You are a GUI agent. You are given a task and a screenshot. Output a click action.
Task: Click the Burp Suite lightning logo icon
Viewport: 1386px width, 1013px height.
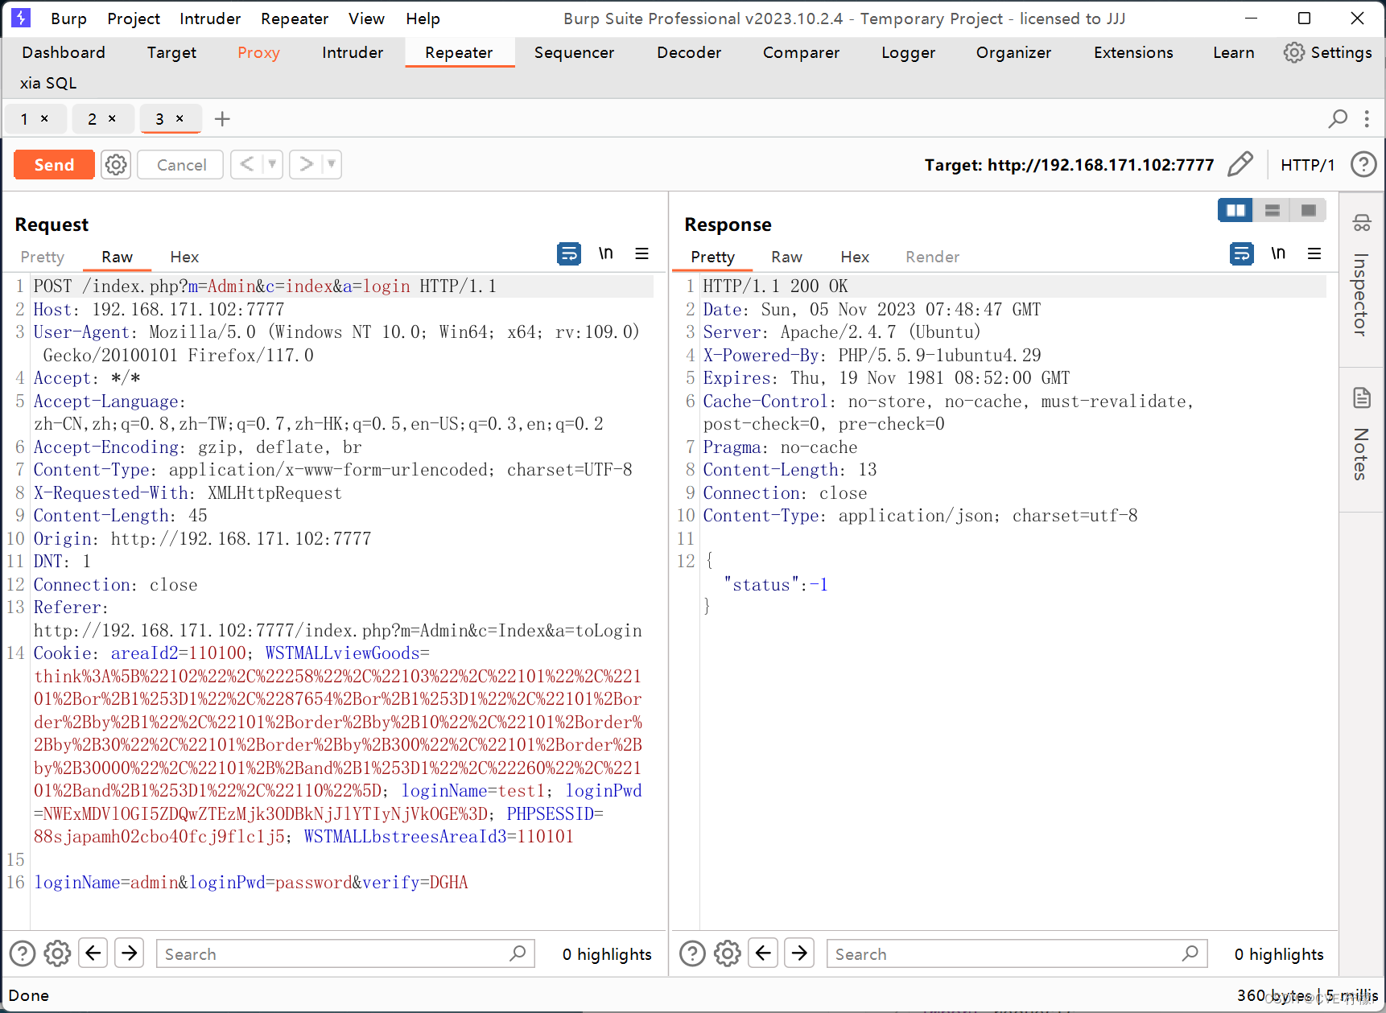point(21,18)
